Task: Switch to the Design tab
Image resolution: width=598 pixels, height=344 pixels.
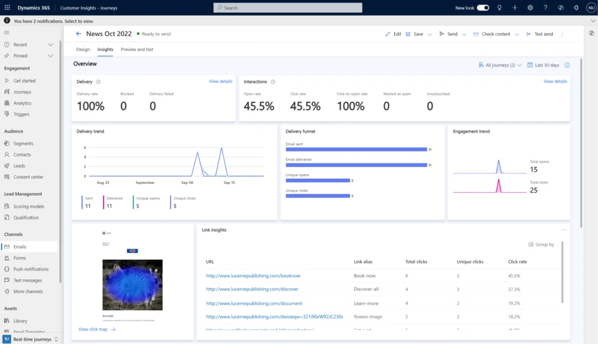Action: click(82, 50)
